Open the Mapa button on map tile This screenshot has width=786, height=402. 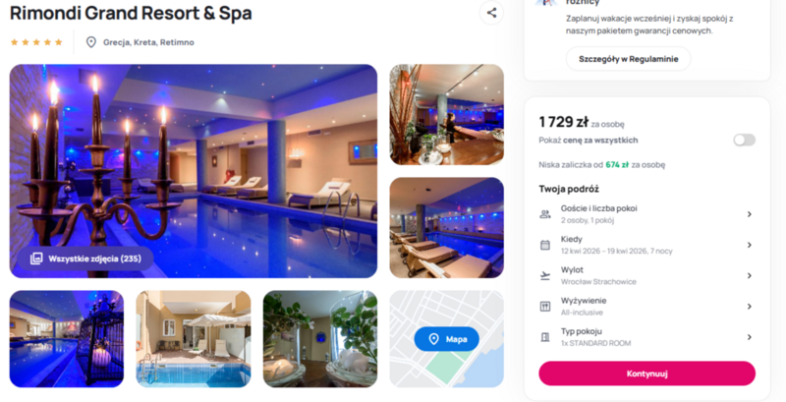pyautogui.click(x=447, y=339)
